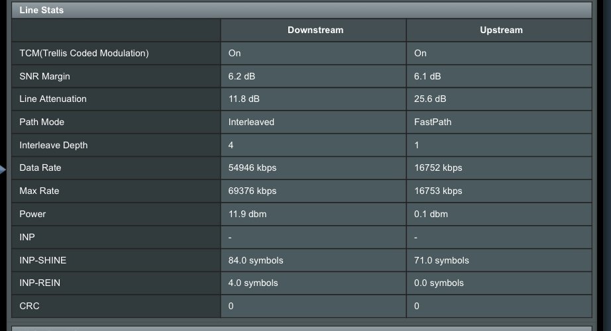The image size is (611, 331).
Task: Click the Line Attenuation row label
Action: coord(53,99)
